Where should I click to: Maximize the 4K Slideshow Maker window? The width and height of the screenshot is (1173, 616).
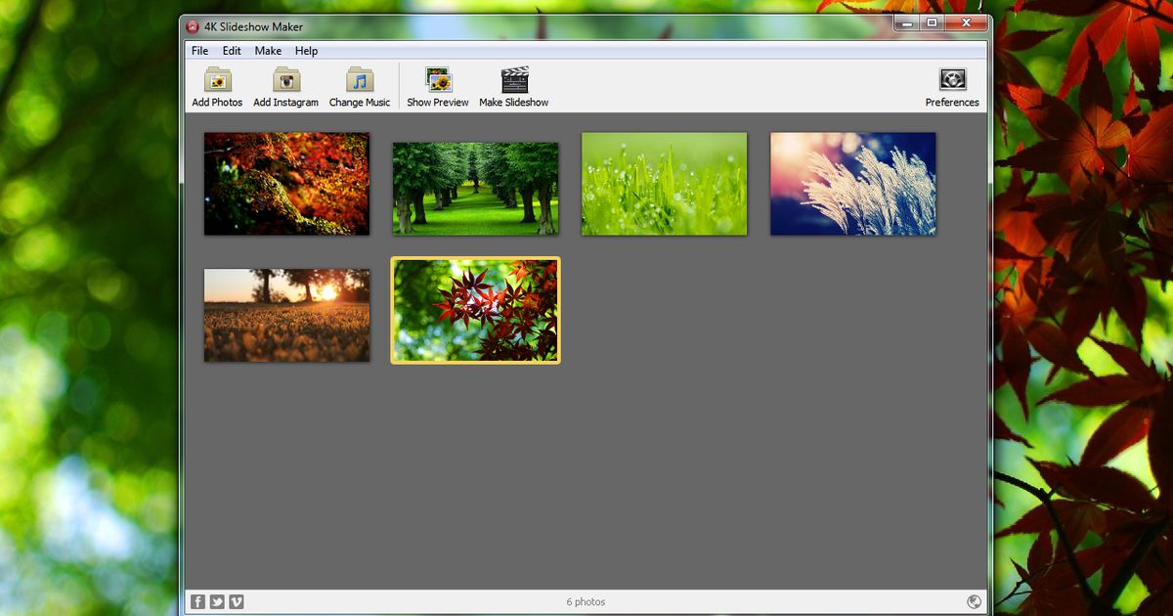(932, 22)
